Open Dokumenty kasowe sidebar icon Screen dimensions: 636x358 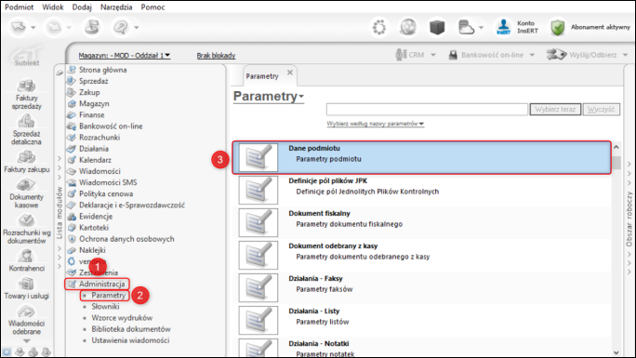pos(26,185)
